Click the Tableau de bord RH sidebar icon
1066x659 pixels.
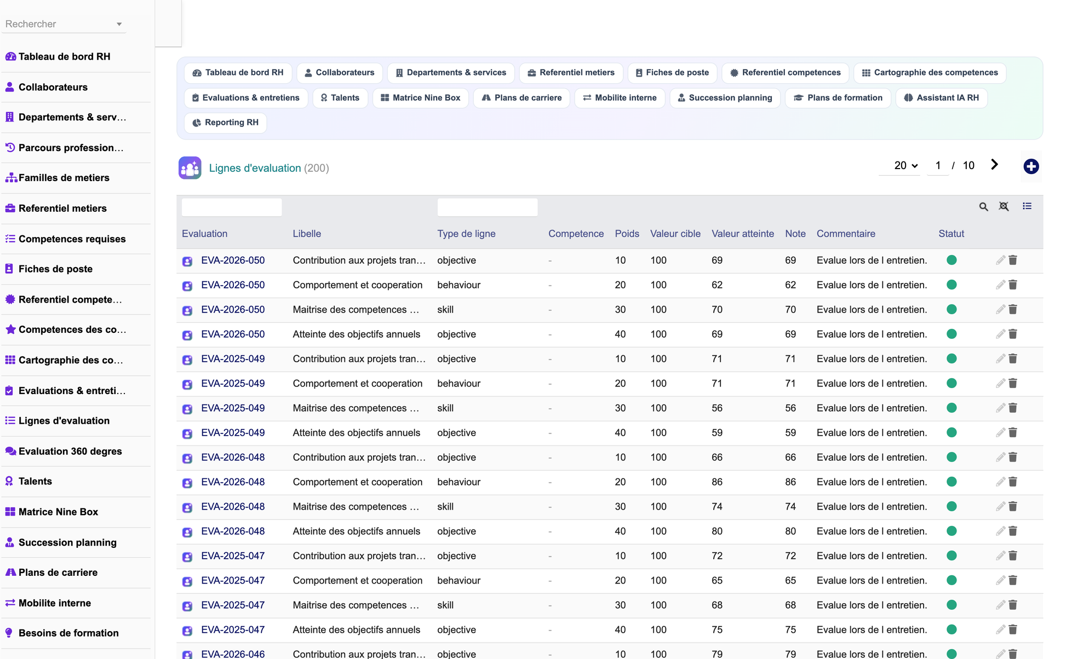pyautogui.click(x=10, y=56)
